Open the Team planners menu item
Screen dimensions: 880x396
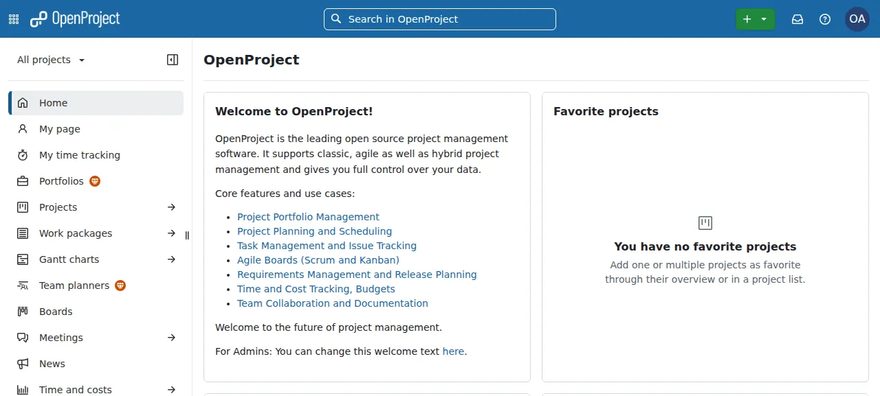pos(96,286)
